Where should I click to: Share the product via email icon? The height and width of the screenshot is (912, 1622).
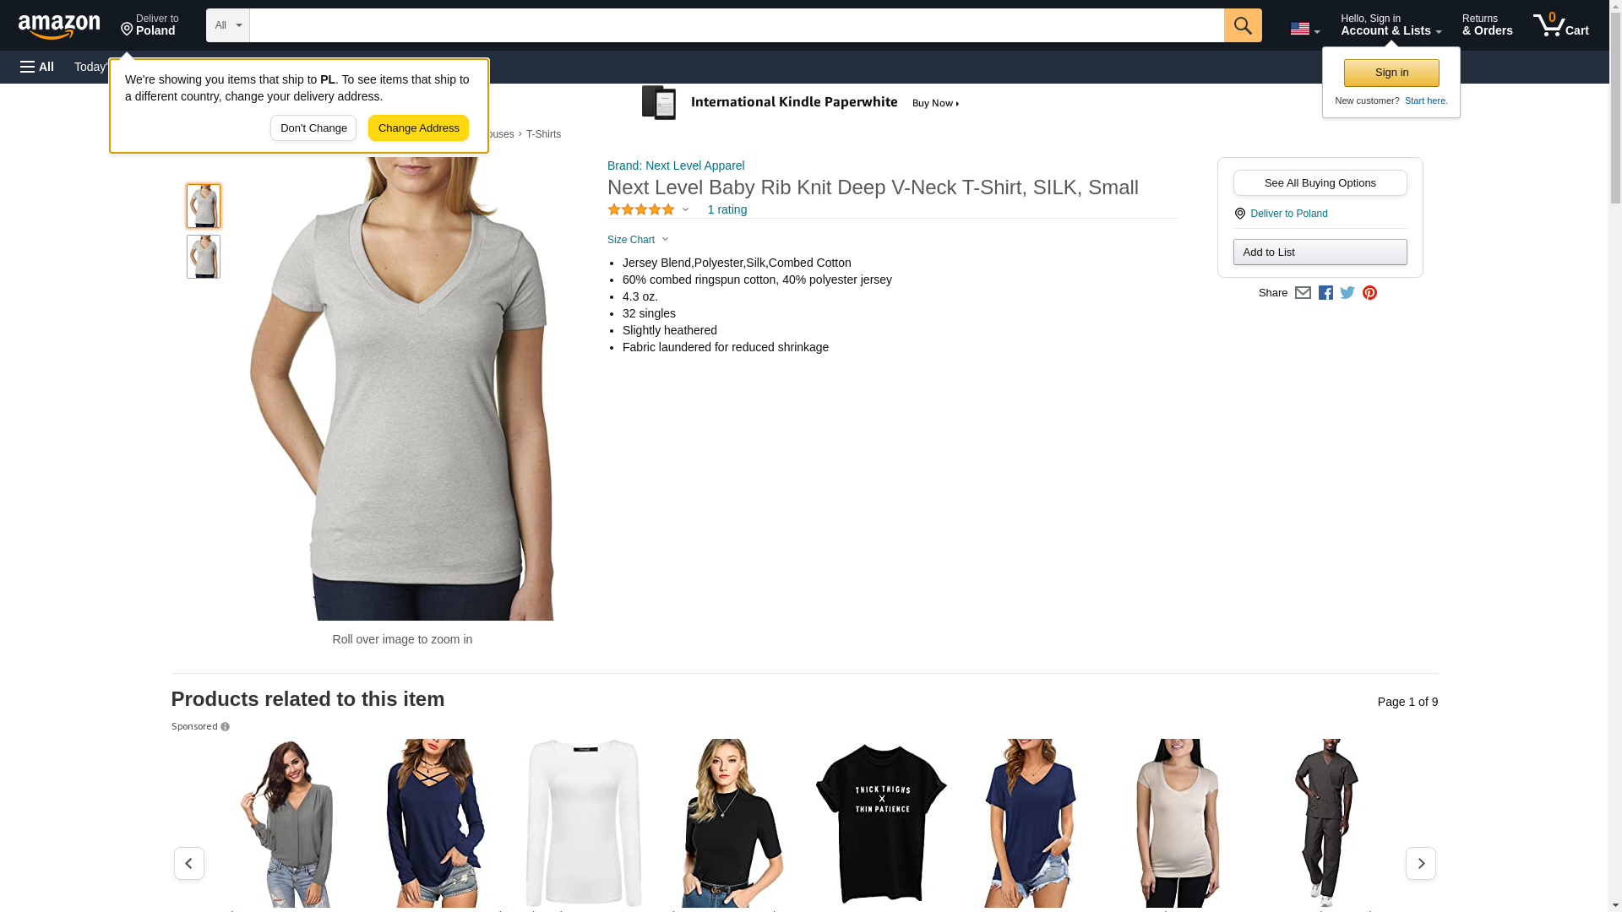coord(1303,293)
